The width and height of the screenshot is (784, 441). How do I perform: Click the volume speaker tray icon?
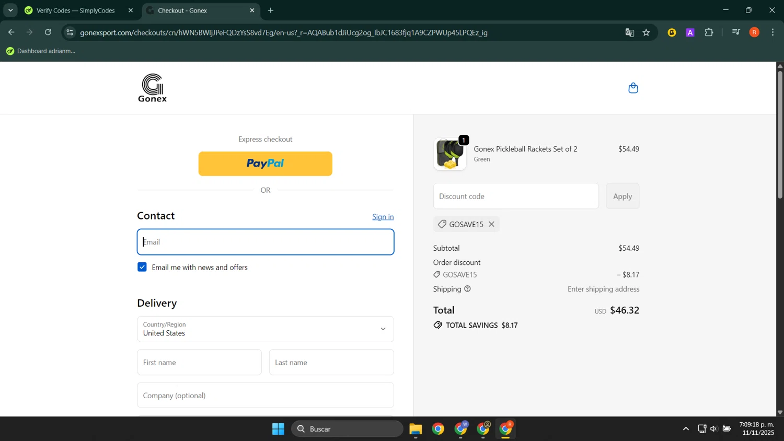[x=714, y=429]
